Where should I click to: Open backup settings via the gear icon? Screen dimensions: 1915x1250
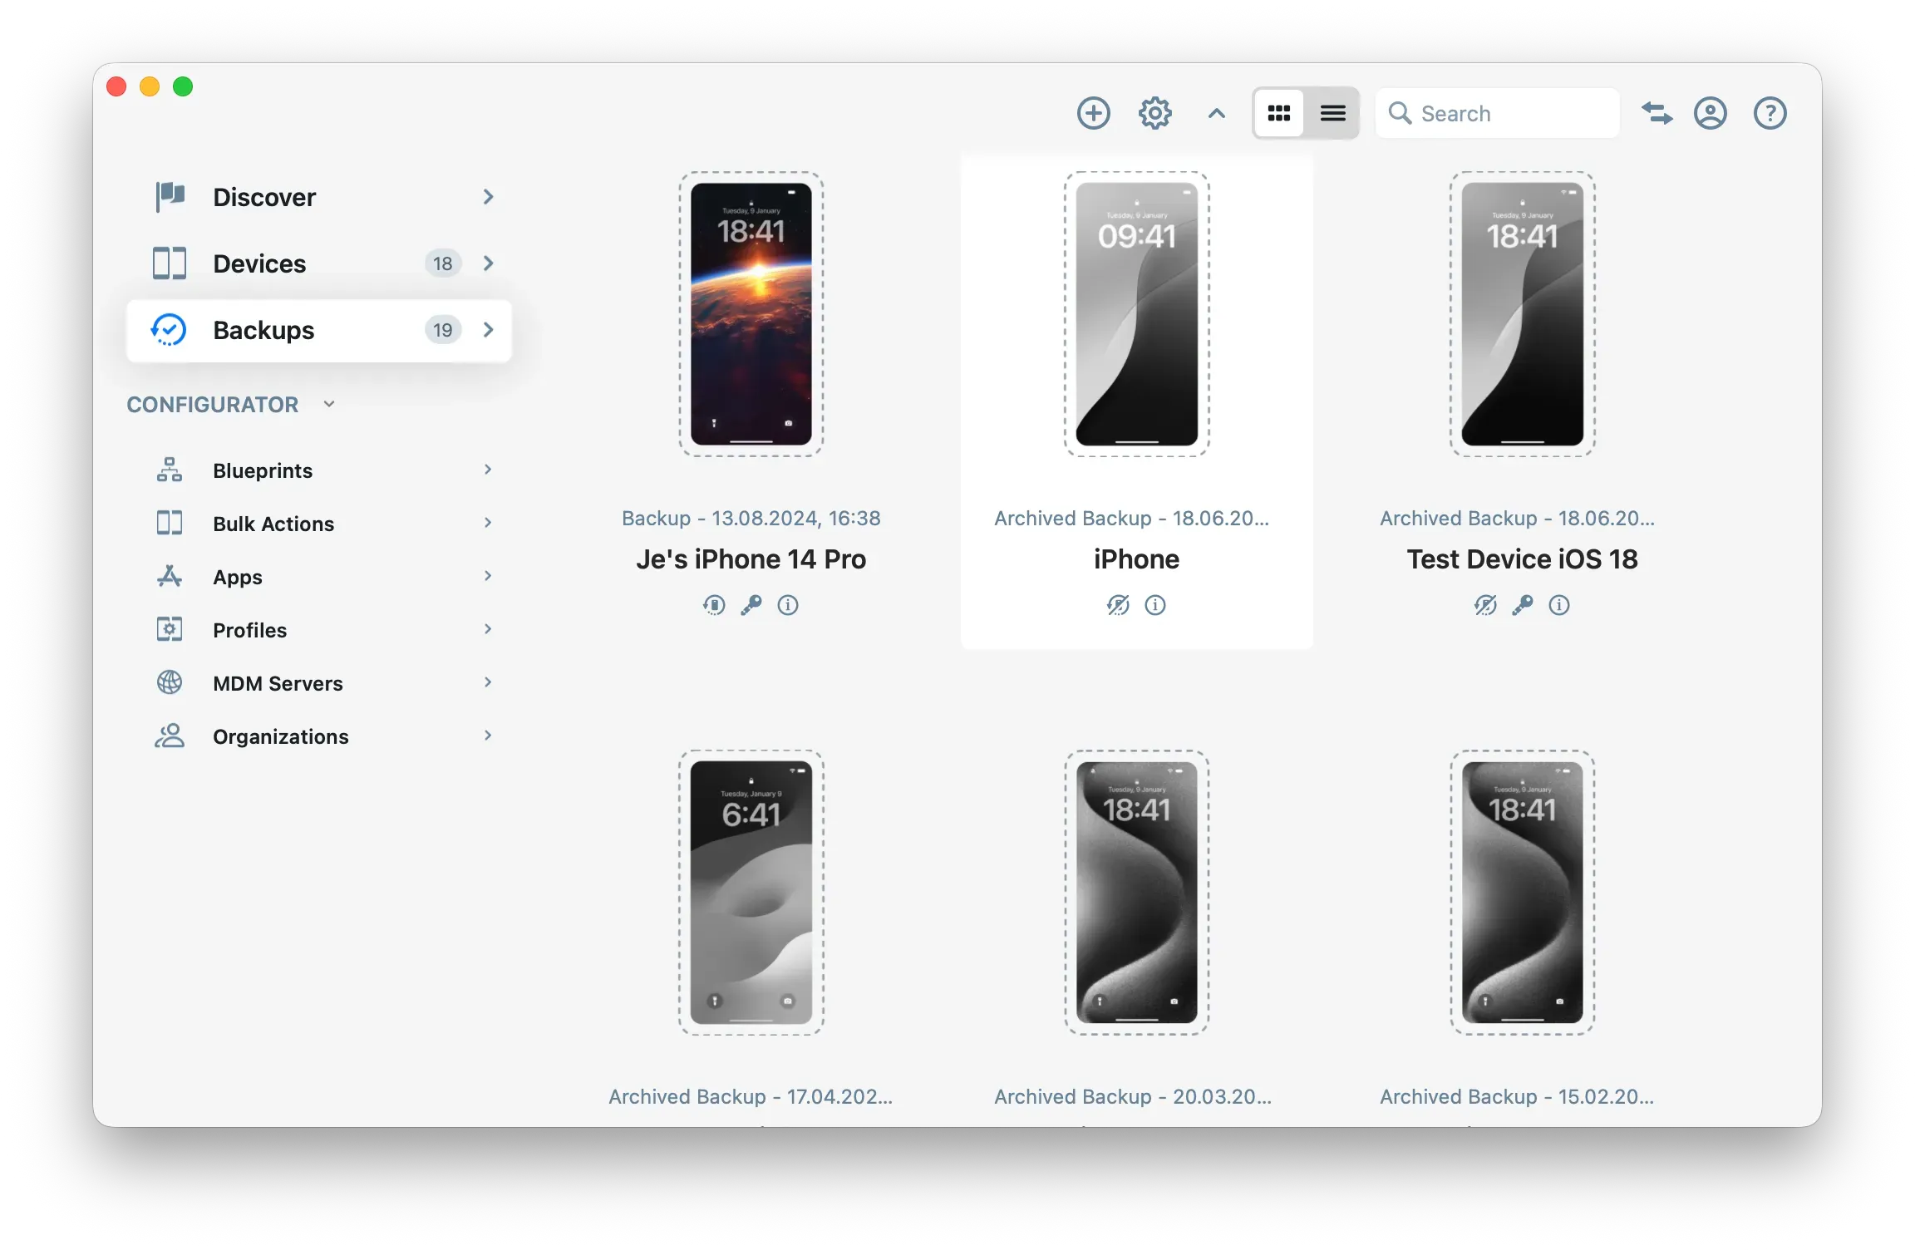coord(1154,112)
